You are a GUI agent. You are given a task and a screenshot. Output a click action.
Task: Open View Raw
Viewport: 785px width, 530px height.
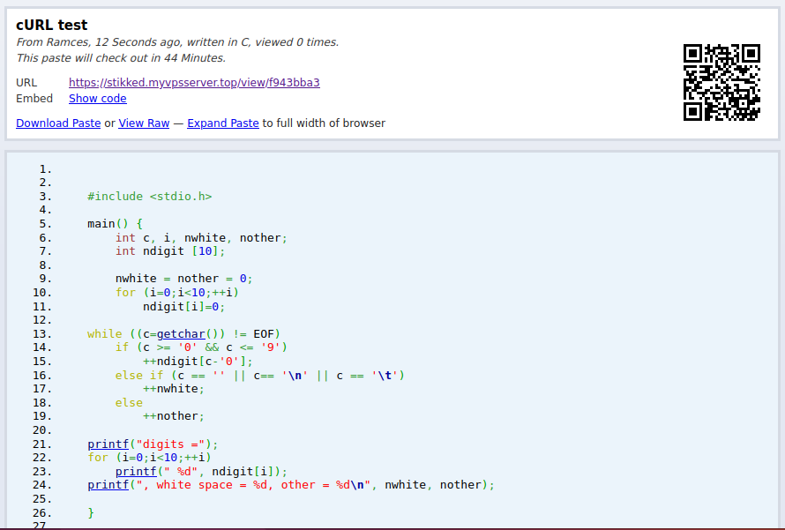pyautogui.click(x=144, y=123)
